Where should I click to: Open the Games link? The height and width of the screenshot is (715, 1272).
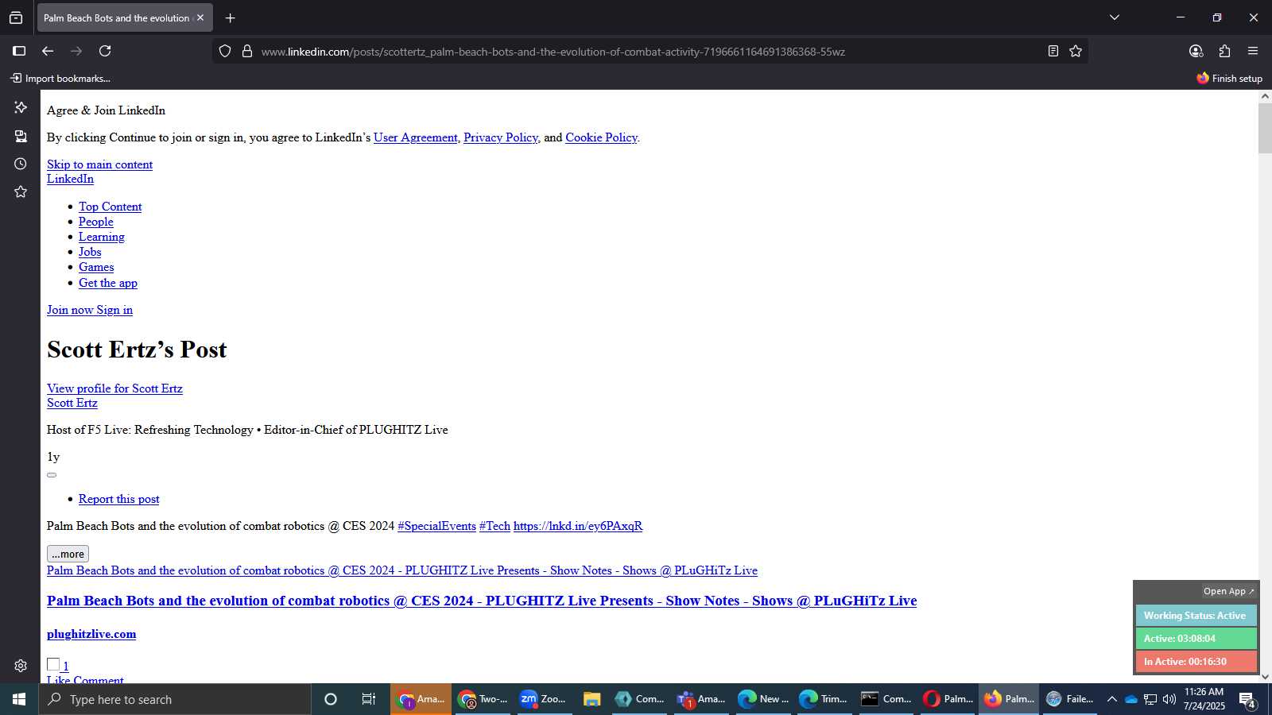pyautogui.click(x=96, y=267)
